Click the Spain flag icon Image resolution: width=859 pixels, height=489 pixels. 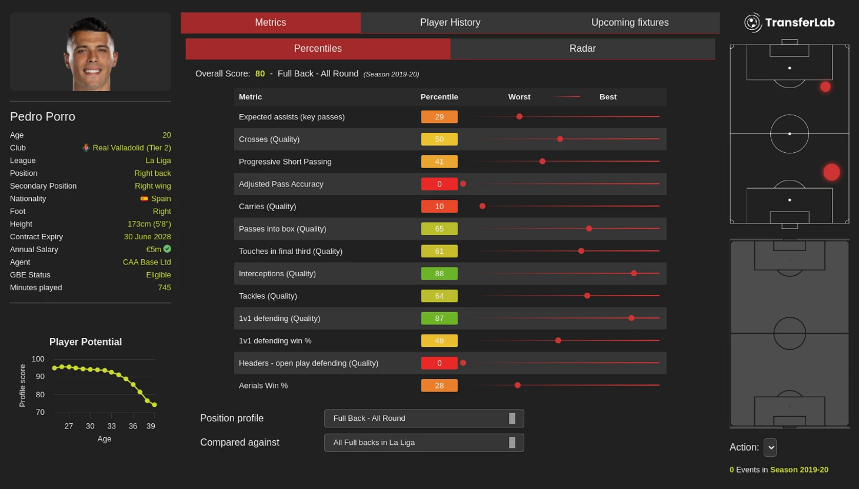(x=144, y=199)
